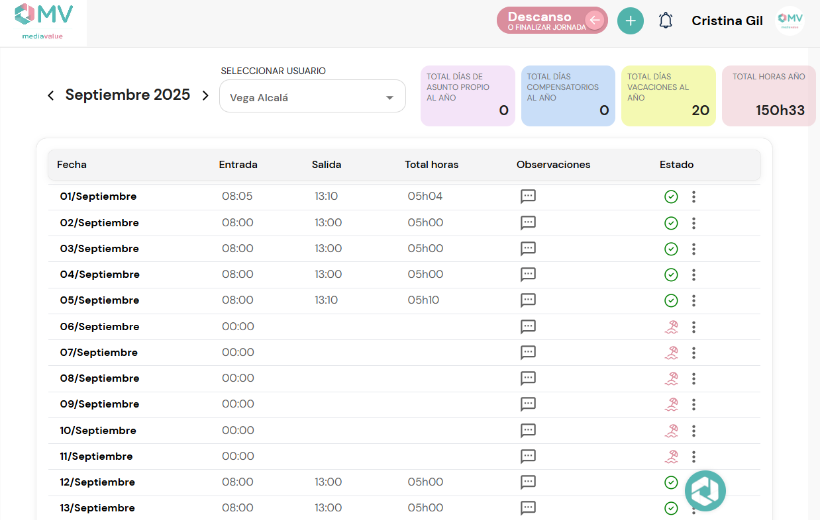Open observations comment for 12/Septiembre
This screenshot has width=820, height=520.
coord(528,482)
